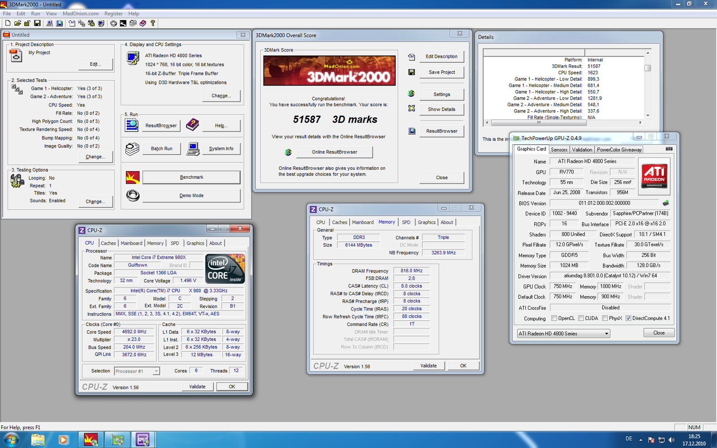Click the yellow question mark About icon
This screenshot has height=448, width=717.
(x=153, y=23)
